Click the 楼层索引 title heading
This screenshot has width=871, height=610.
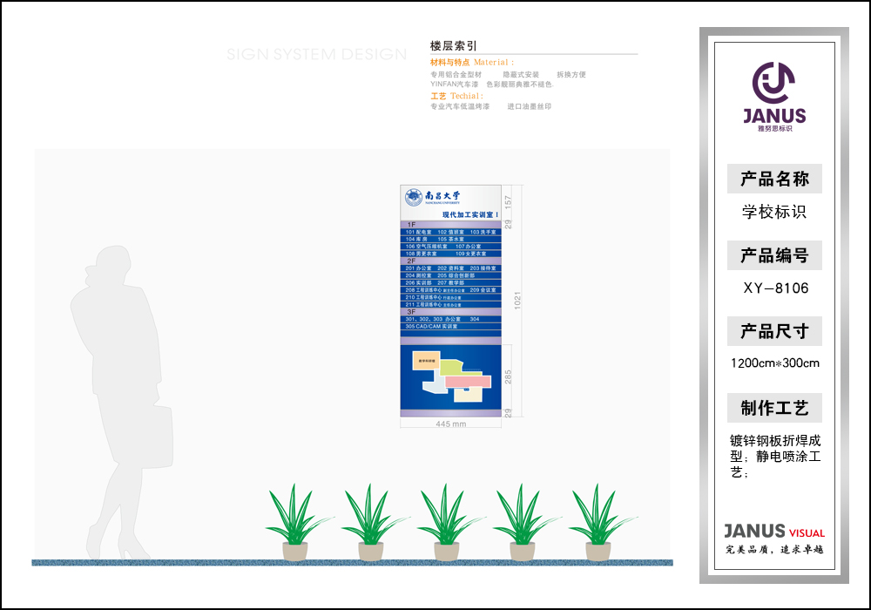pos(453,46)
